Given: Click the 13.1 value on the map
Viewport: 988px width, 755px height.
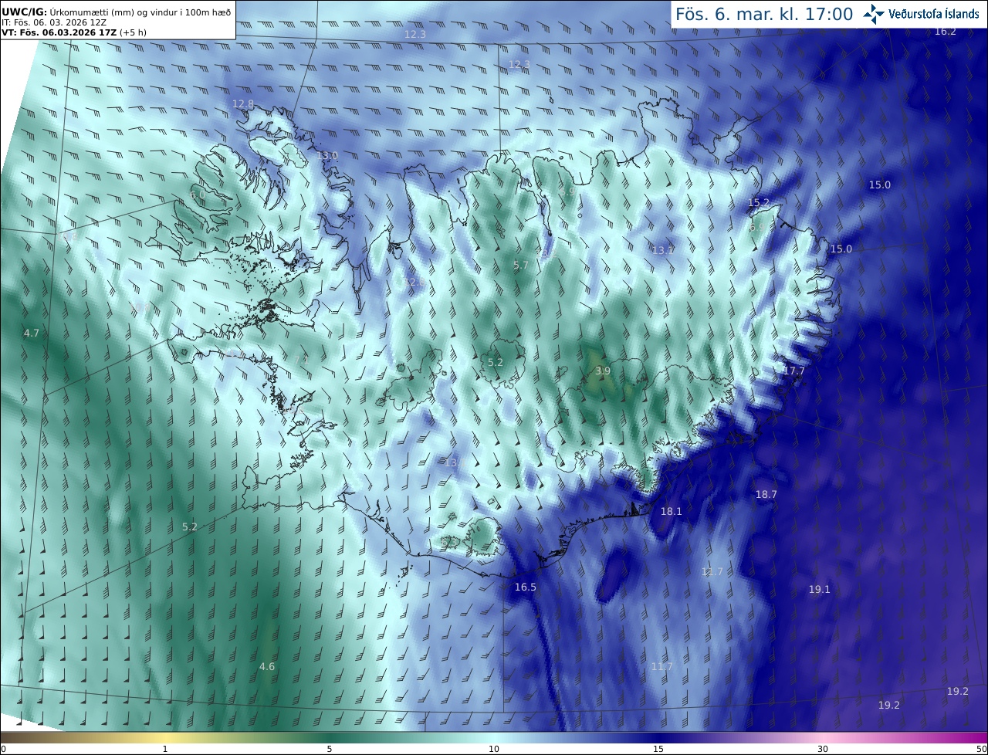Looking at the screenshot, I should pos(663,250).
